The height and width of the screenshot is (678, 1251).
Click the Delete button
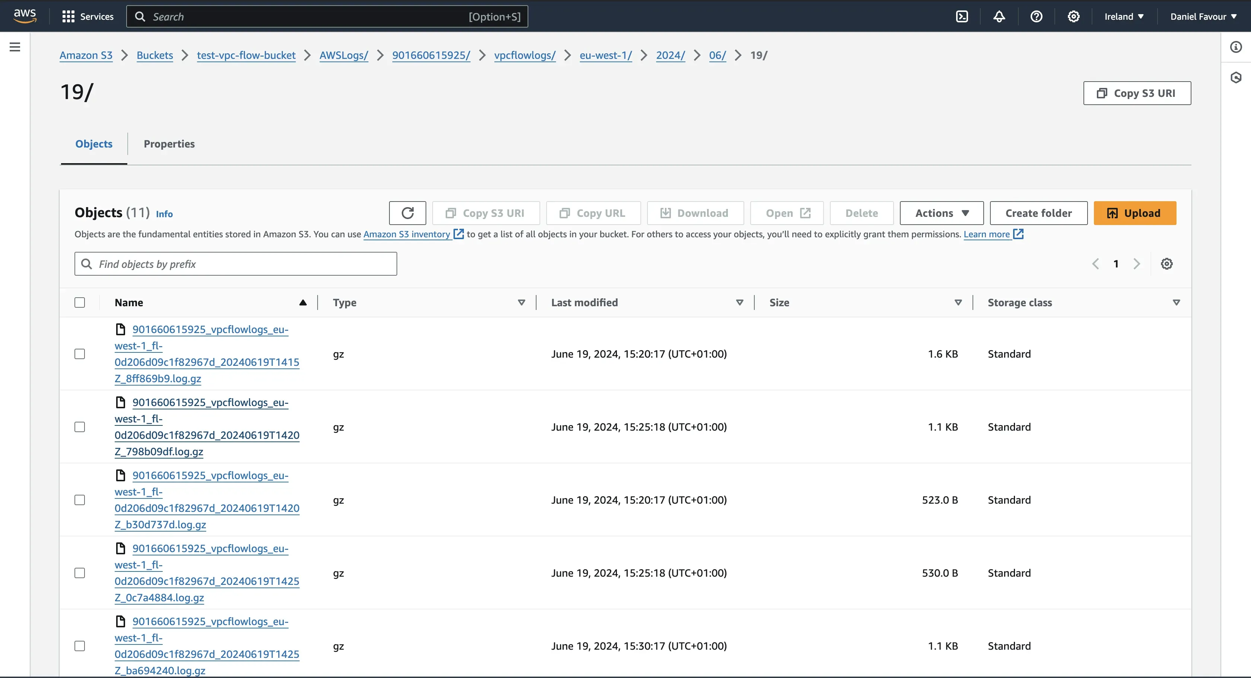862,213
